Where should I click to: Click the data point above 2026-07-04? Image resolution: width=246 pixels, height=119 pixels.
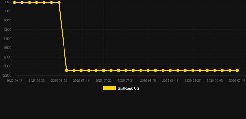tap(59, 2)
